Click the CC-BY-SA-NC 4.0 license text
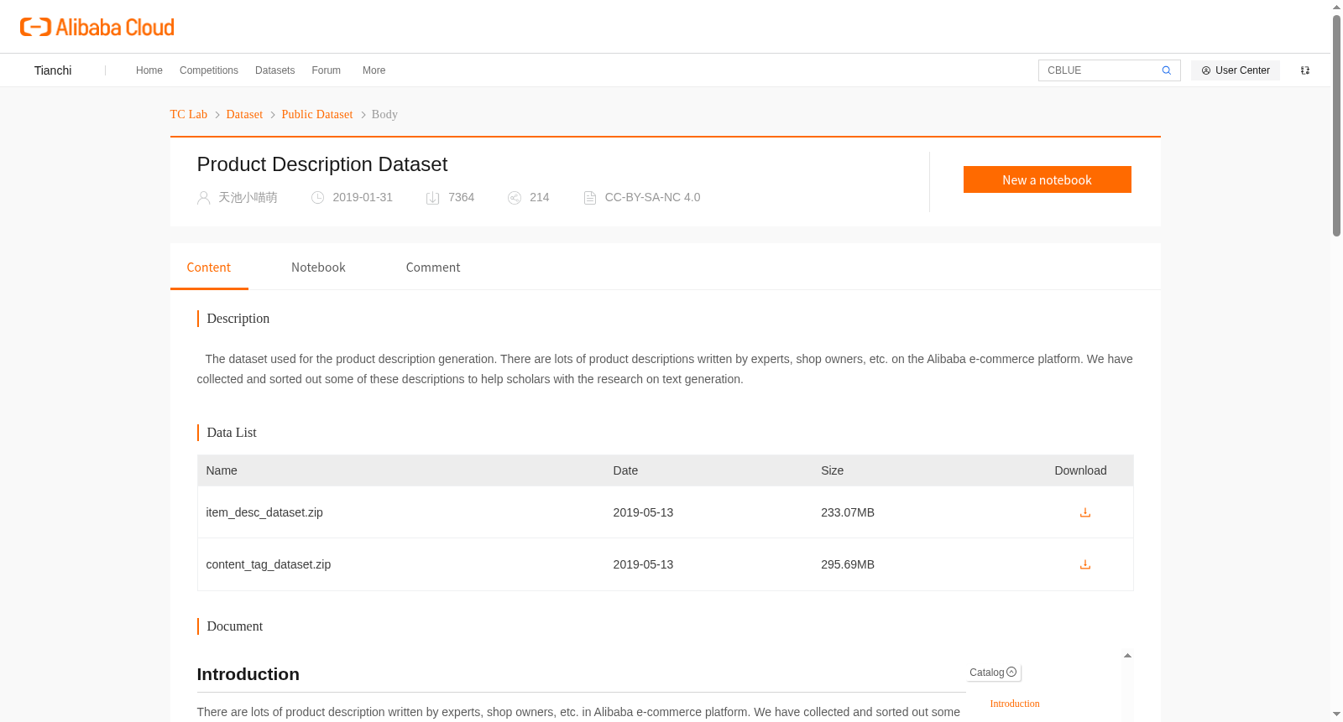This screenshot has height=722, width=1343. pos(652,198)
